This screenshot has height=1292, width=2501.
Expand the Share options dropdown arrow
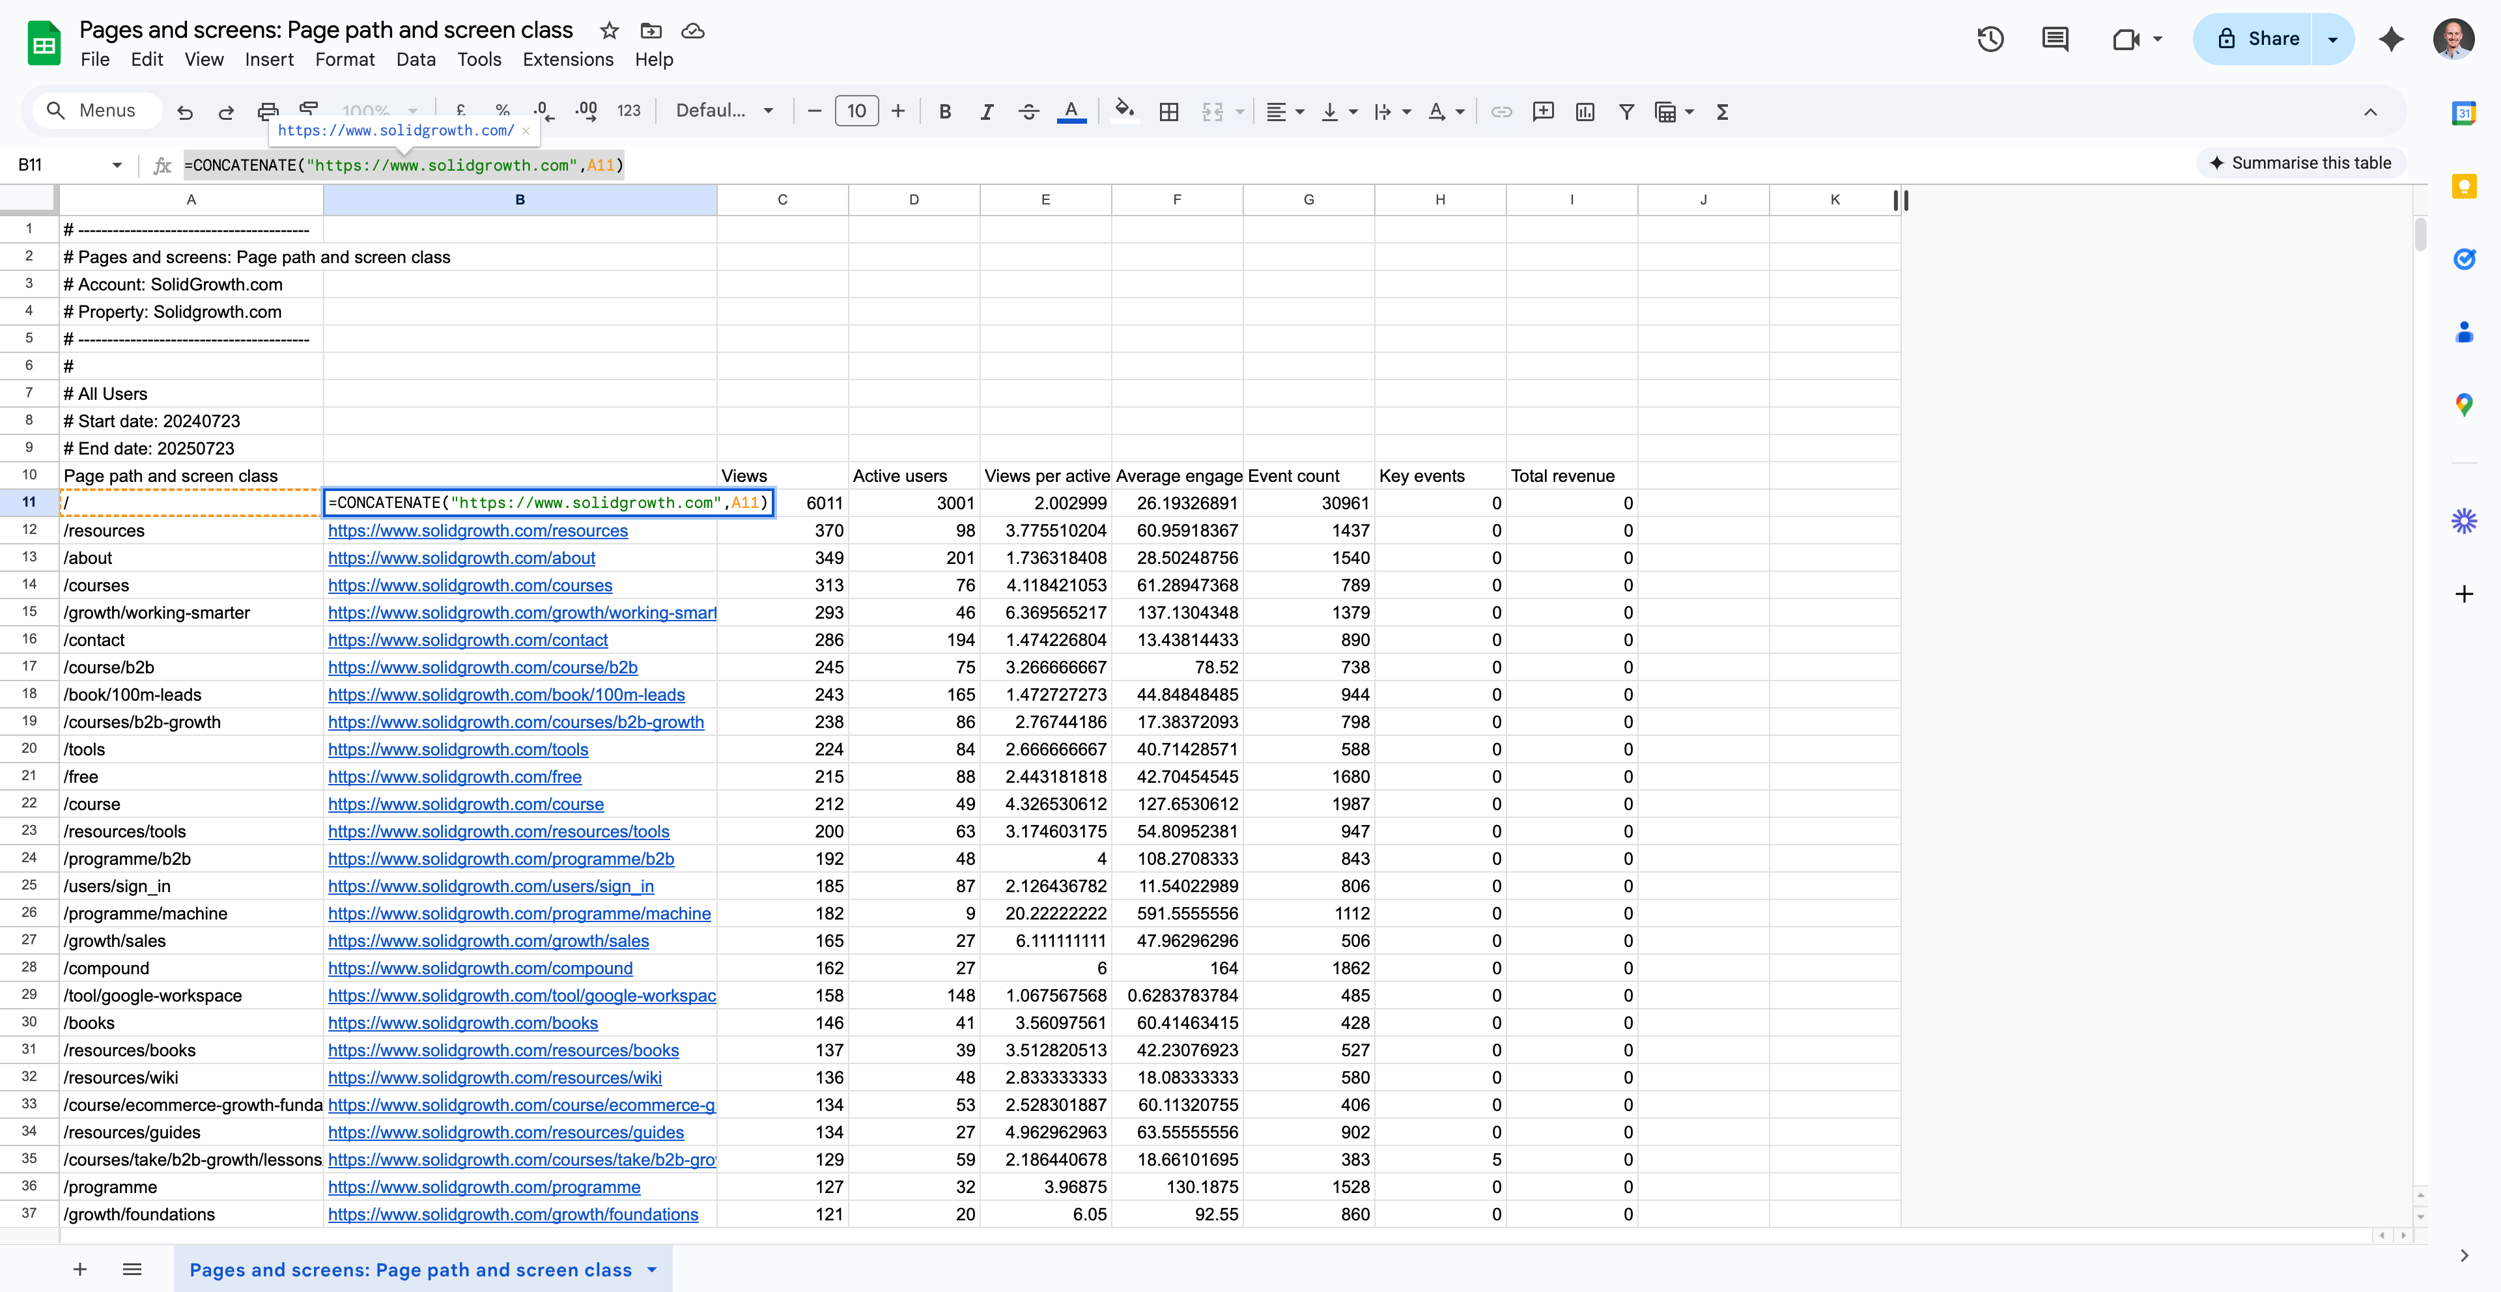point(2332,39)
